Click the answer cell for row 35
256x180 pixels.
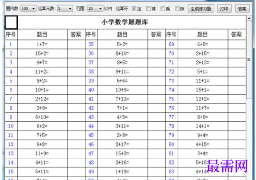(156, 44)
